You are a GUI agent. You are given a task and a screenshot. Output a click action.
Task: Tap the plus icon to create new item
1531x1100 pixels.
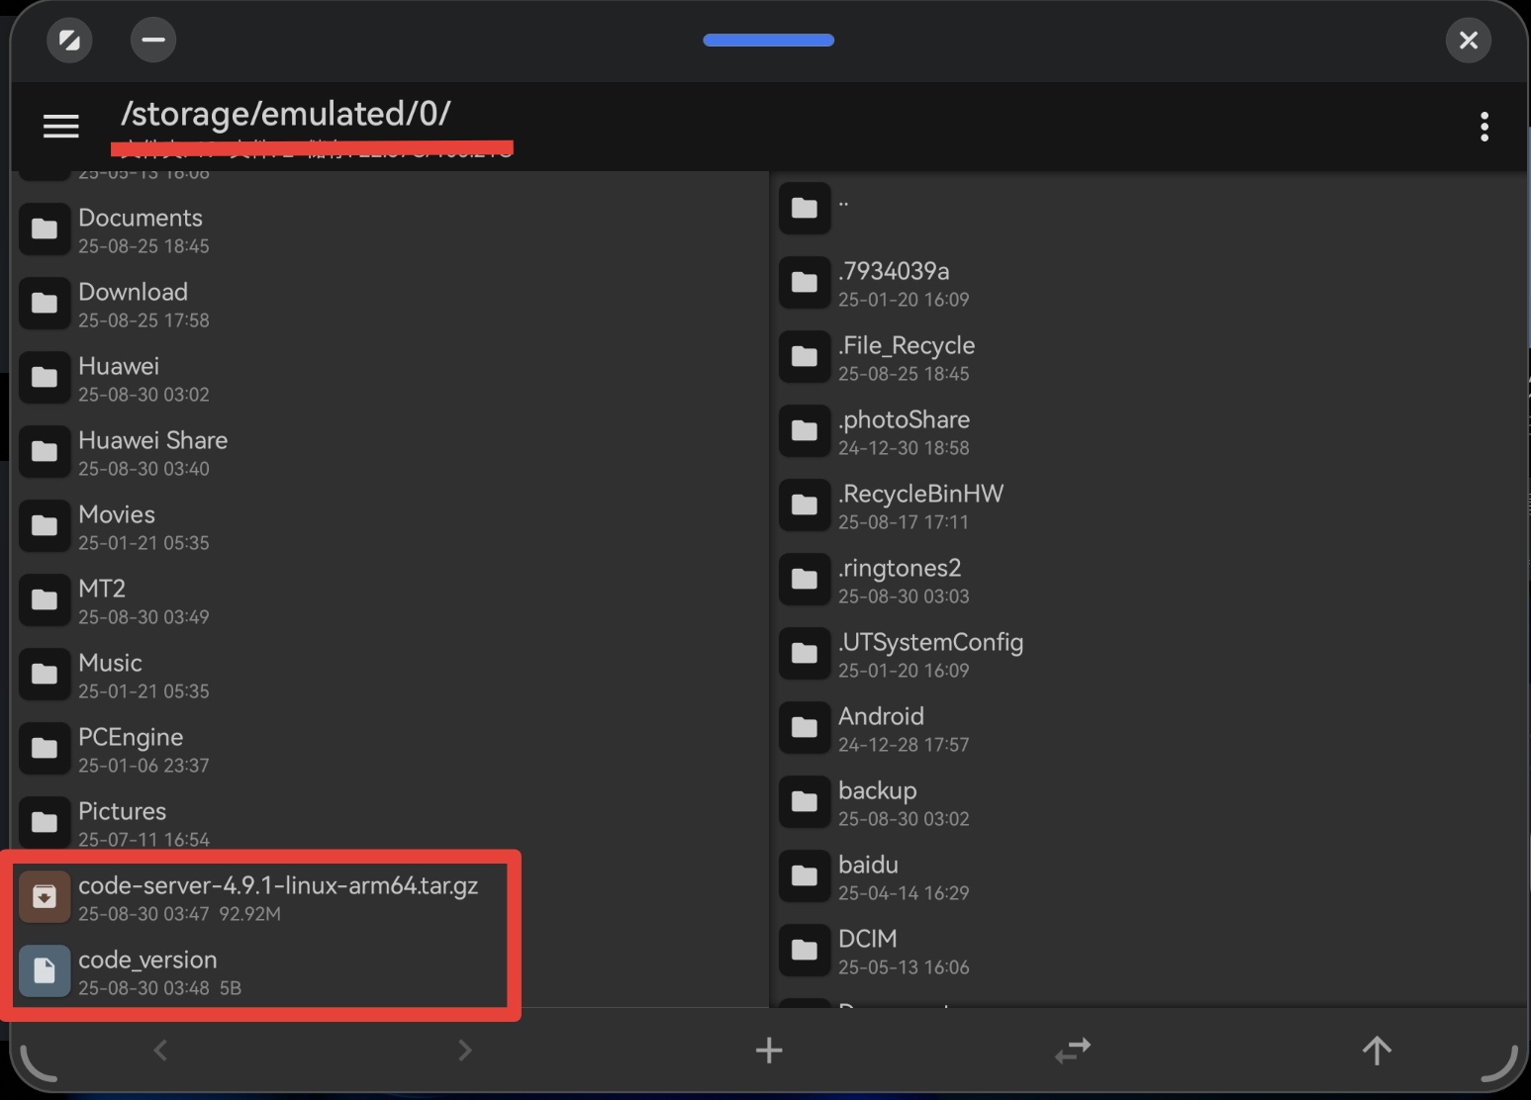(768, 1050)
